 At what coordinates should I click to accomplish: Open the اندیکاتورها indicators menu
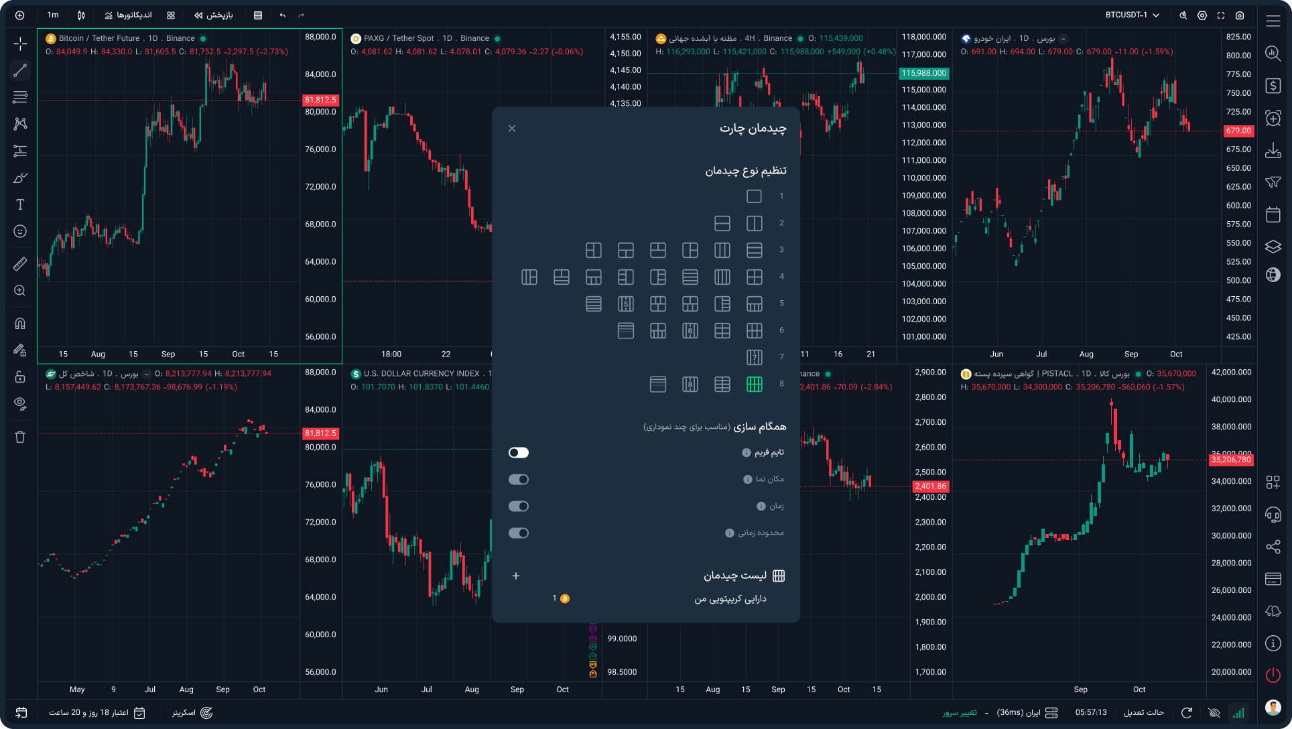pos(128,15)
